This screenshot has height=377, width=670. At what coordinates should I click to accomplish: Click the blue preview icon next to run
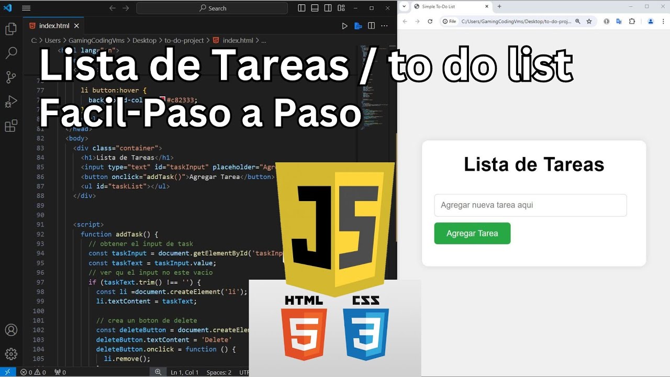pos(358,26)
